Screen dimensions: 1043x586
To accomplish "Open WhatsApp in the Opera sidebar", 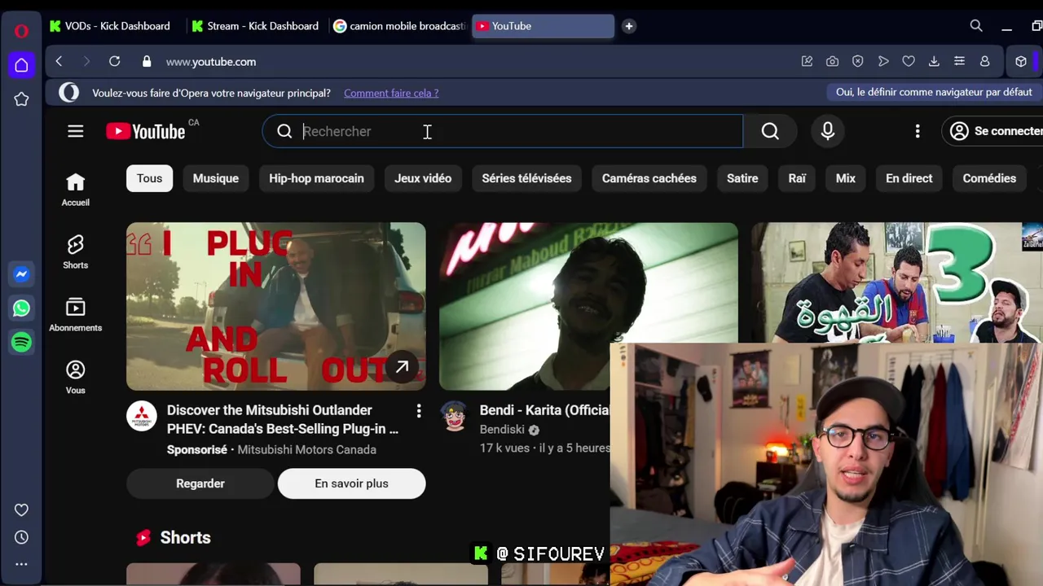I will pos(21,308).
